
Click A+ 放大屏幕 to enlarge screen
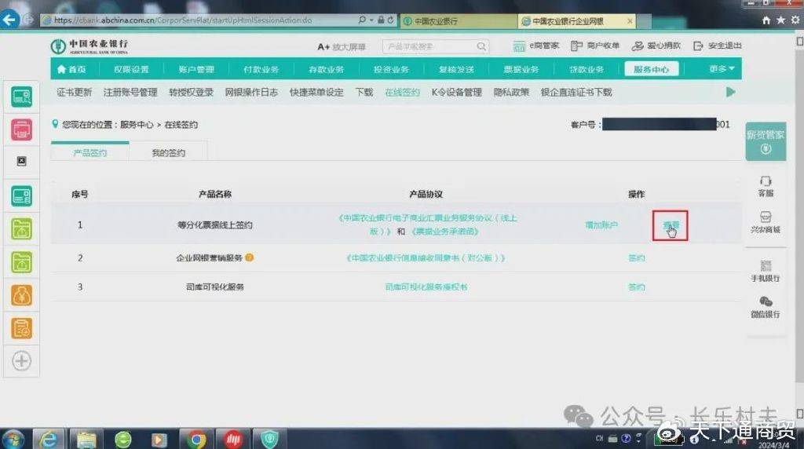[x=342, y=46]
